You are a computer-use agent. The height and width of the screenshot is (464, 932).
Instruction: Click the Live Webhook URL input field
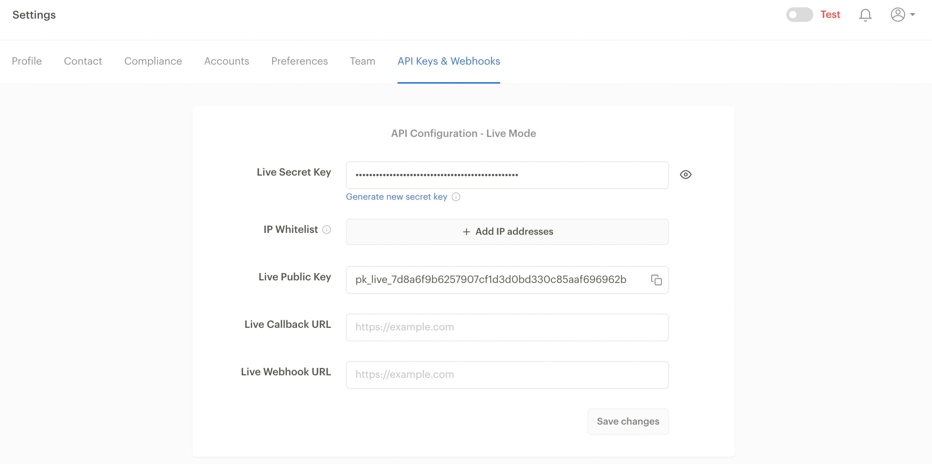[507, 375]
